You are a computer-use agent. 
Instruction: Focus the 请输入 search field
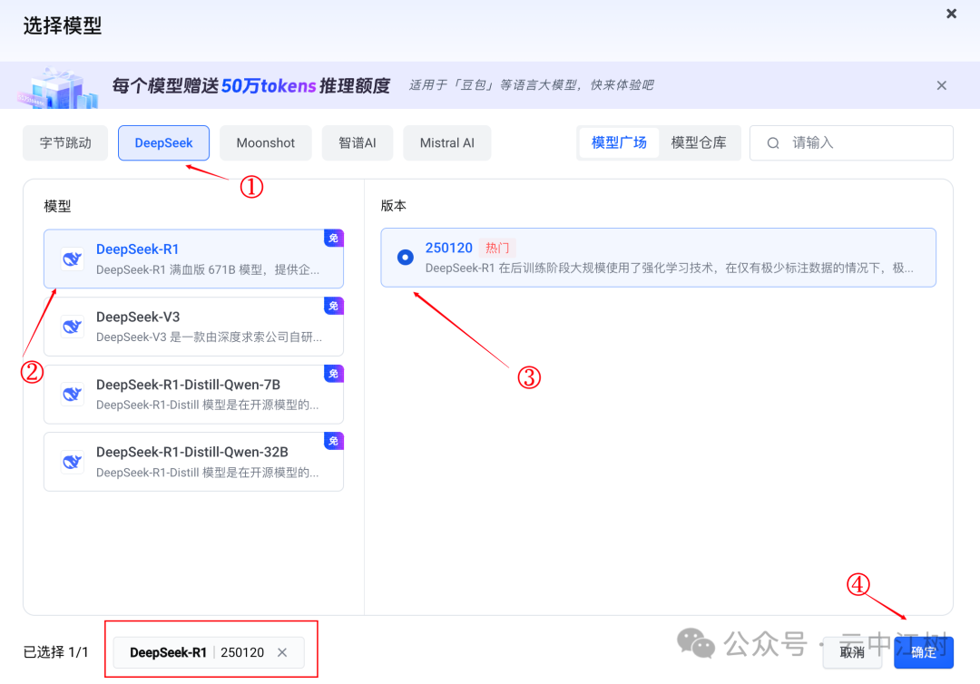pyautogui.click(x=851, y=143)
